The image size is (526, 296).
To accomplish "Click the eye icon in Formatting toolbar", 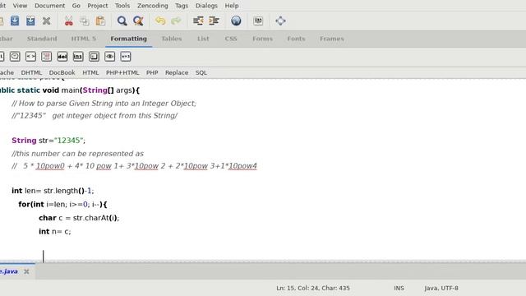I will pos(109,57).
